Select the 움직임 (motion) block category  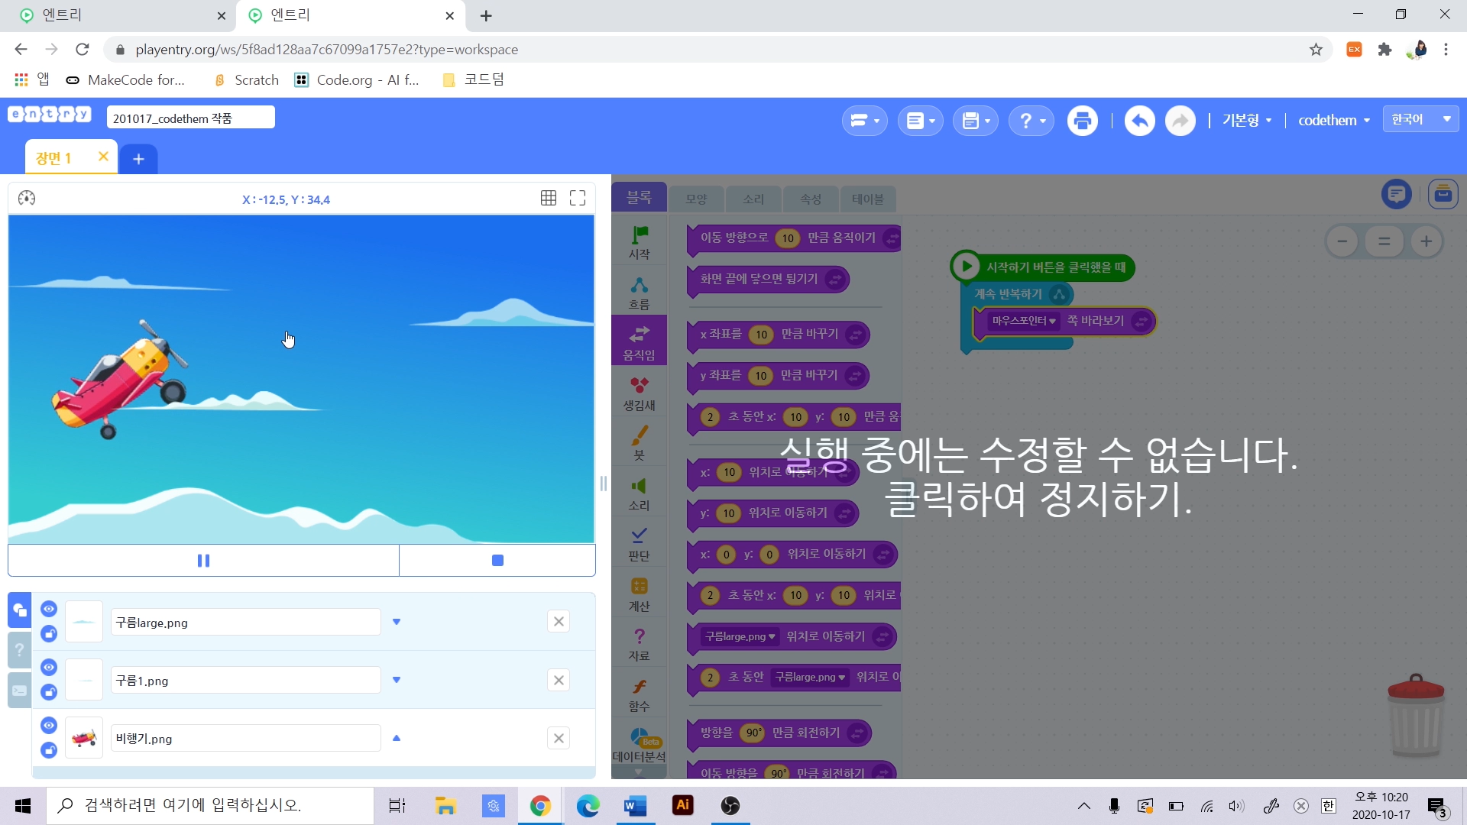(x=639, y=341)
